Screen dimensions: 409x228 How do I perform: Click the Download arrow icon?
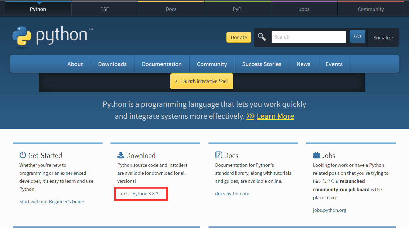[x=121, y=155]
